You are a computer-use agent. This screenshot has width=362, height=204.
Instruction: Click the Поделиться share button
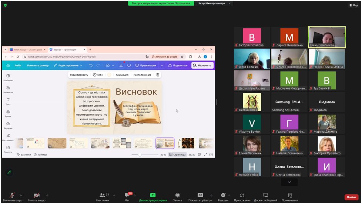coord(178,65)
